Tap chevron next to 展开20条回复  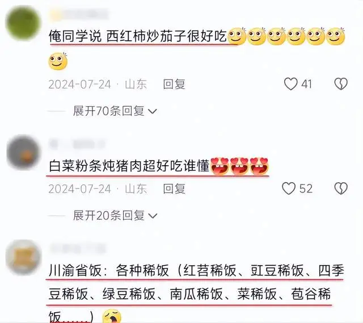(x=153, y=216)
